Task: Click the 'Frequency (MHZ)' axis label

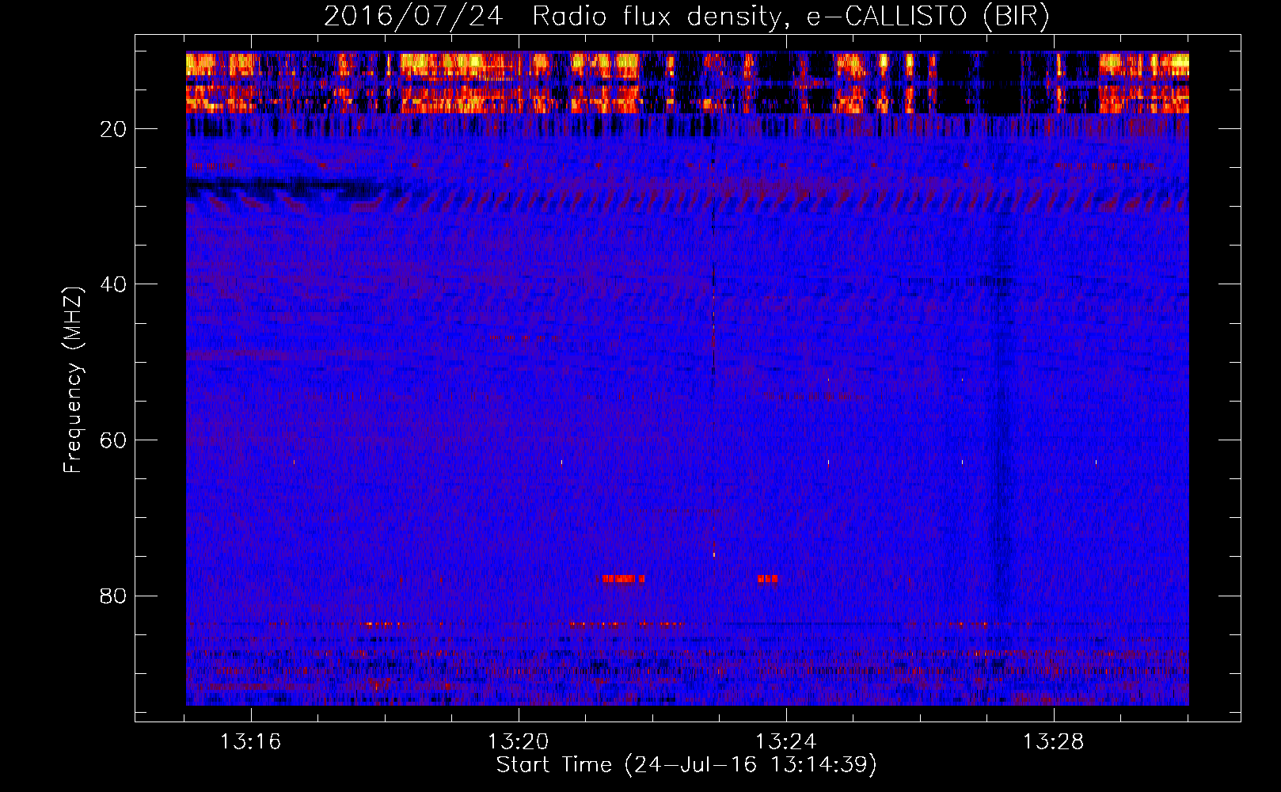Action: click(73, 380)
